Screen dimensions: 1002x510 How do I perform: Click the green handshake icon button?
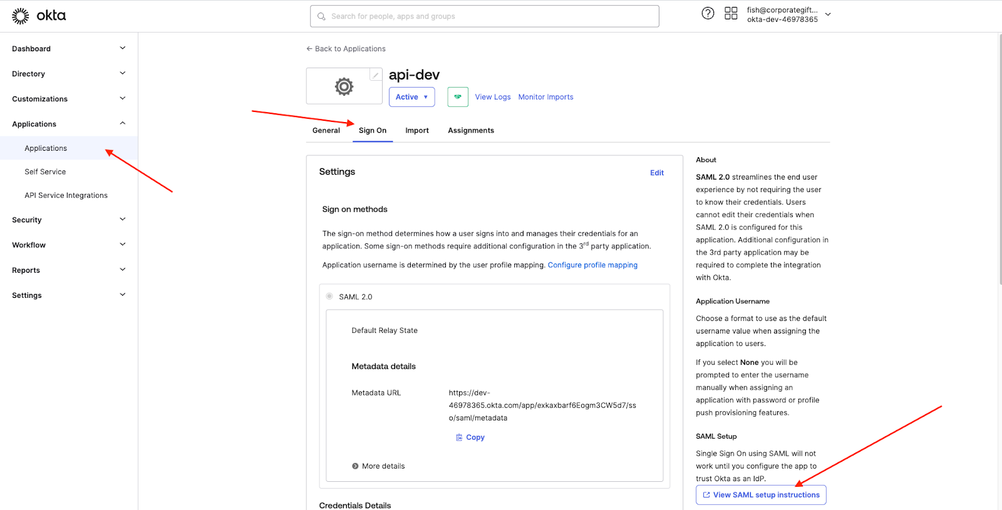[458, 97]
